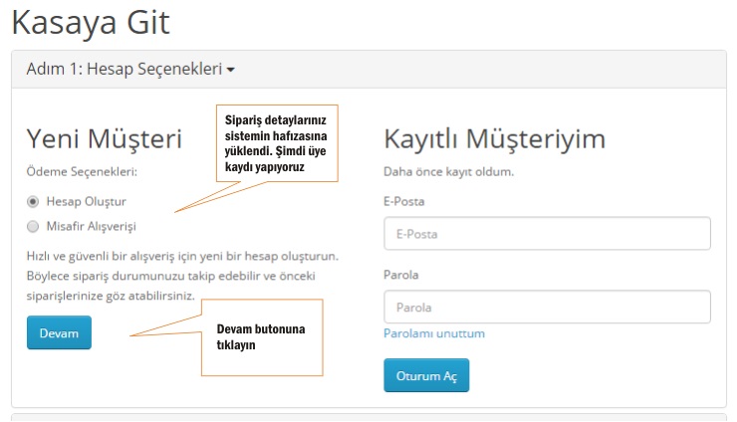The image size is (737, 422).
Task: Choose the Misafir Alışverişi radio option
Action: pyautogui.click(x=33, y=226)
